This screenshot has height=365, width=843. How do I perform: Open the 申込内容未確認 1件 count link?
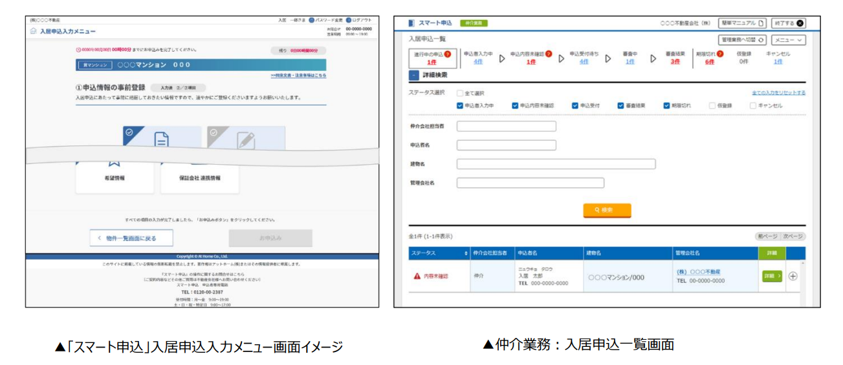[x=531, y=62]
